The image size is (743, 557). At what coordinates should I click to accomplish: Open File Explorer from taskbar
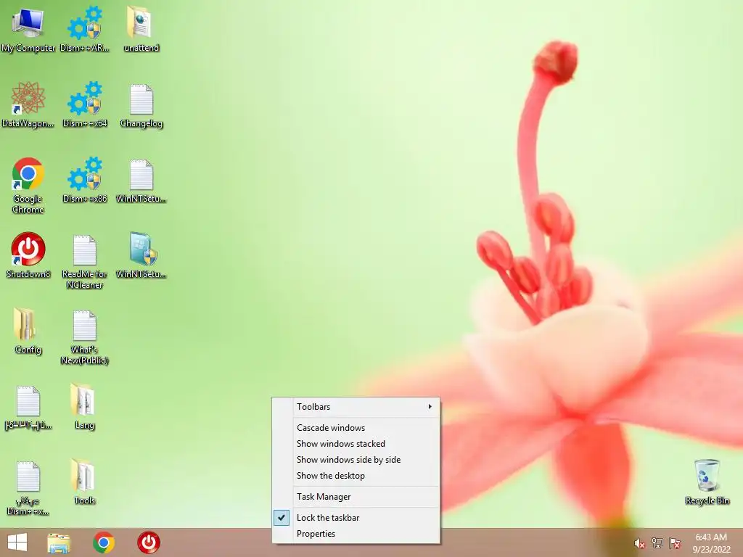click(59, 542)
